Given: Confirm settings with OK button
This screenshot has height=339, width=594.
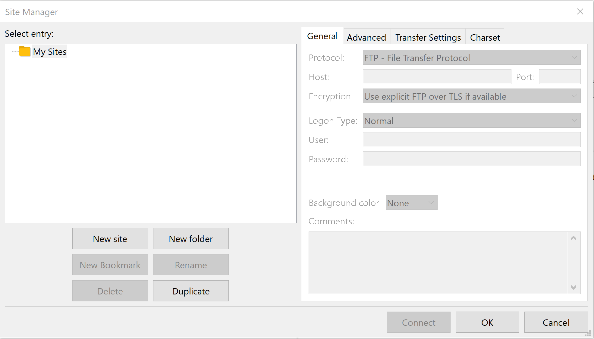Looking at the screenshot, I should tap(487, 322).
